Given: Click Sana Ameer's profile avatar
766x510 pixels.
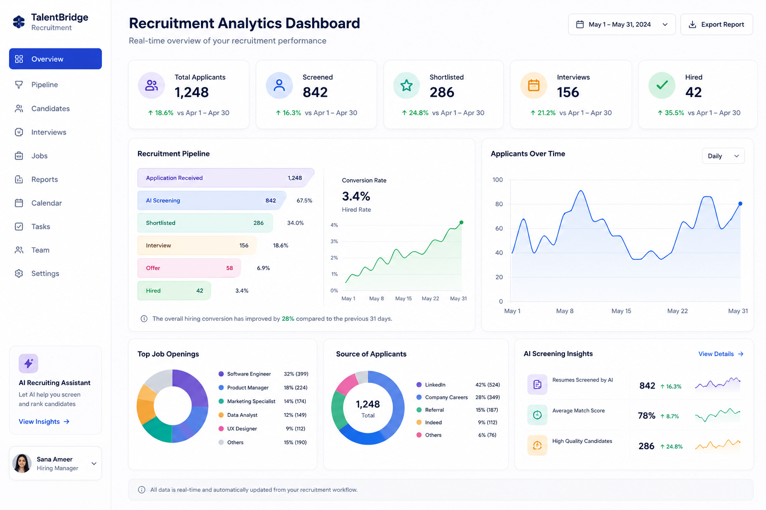Looking at the screenshot, I should [x=22, y=463].
